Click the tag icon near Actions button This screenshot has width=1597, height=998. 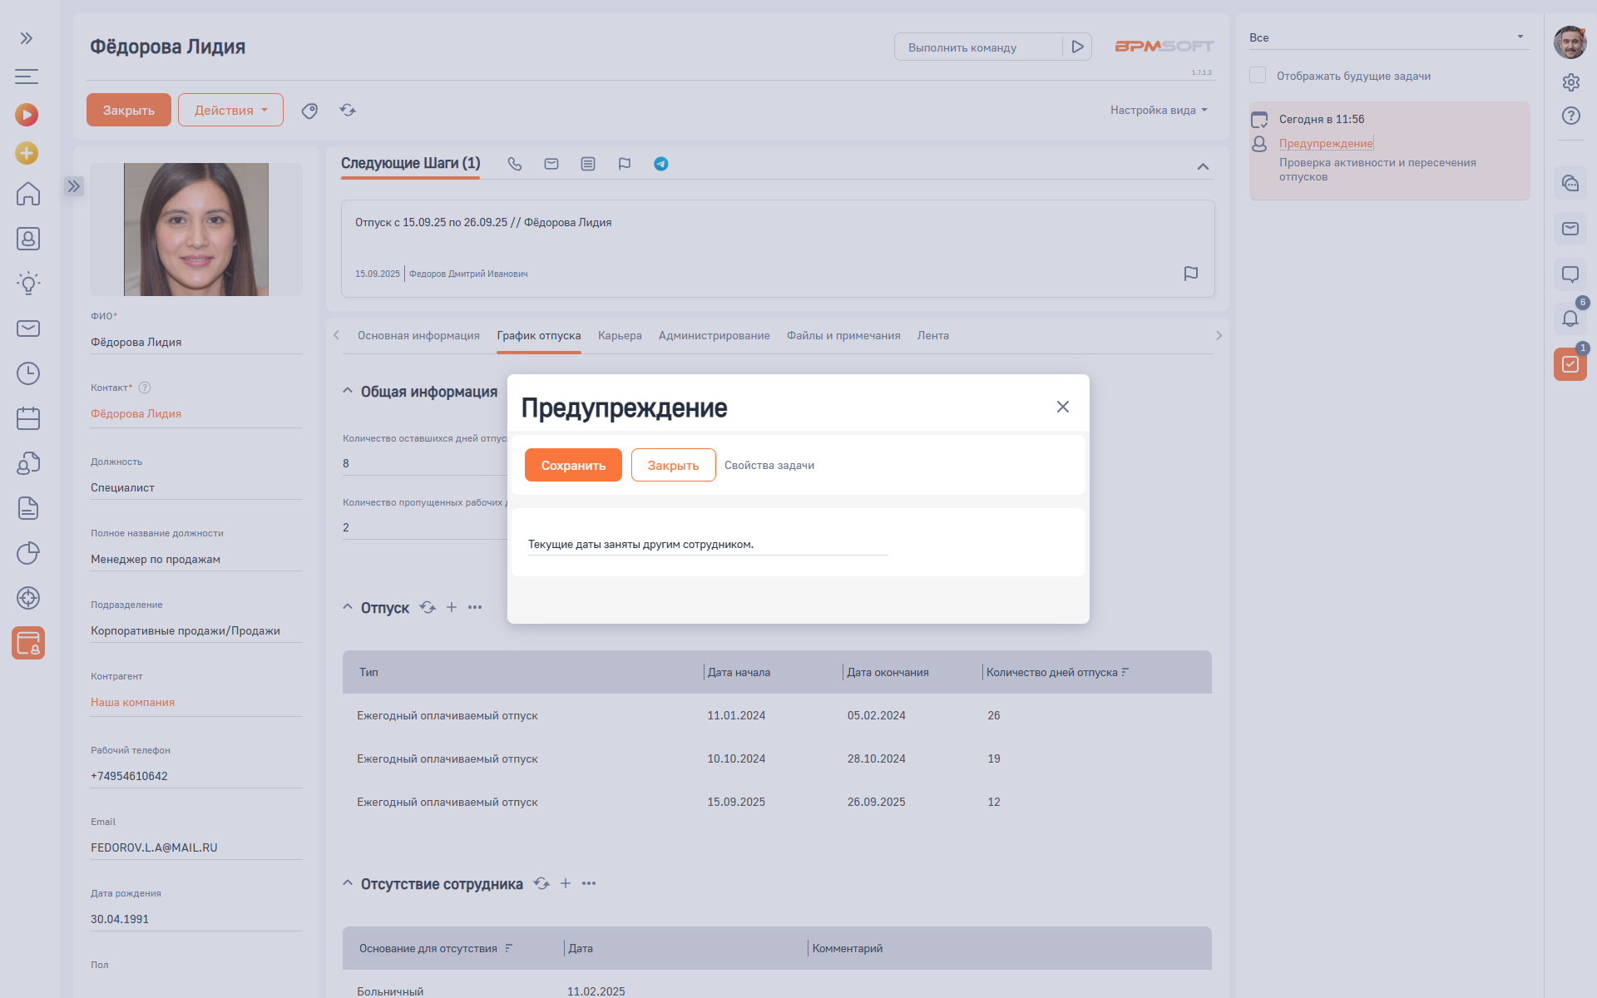coord(309,111)
